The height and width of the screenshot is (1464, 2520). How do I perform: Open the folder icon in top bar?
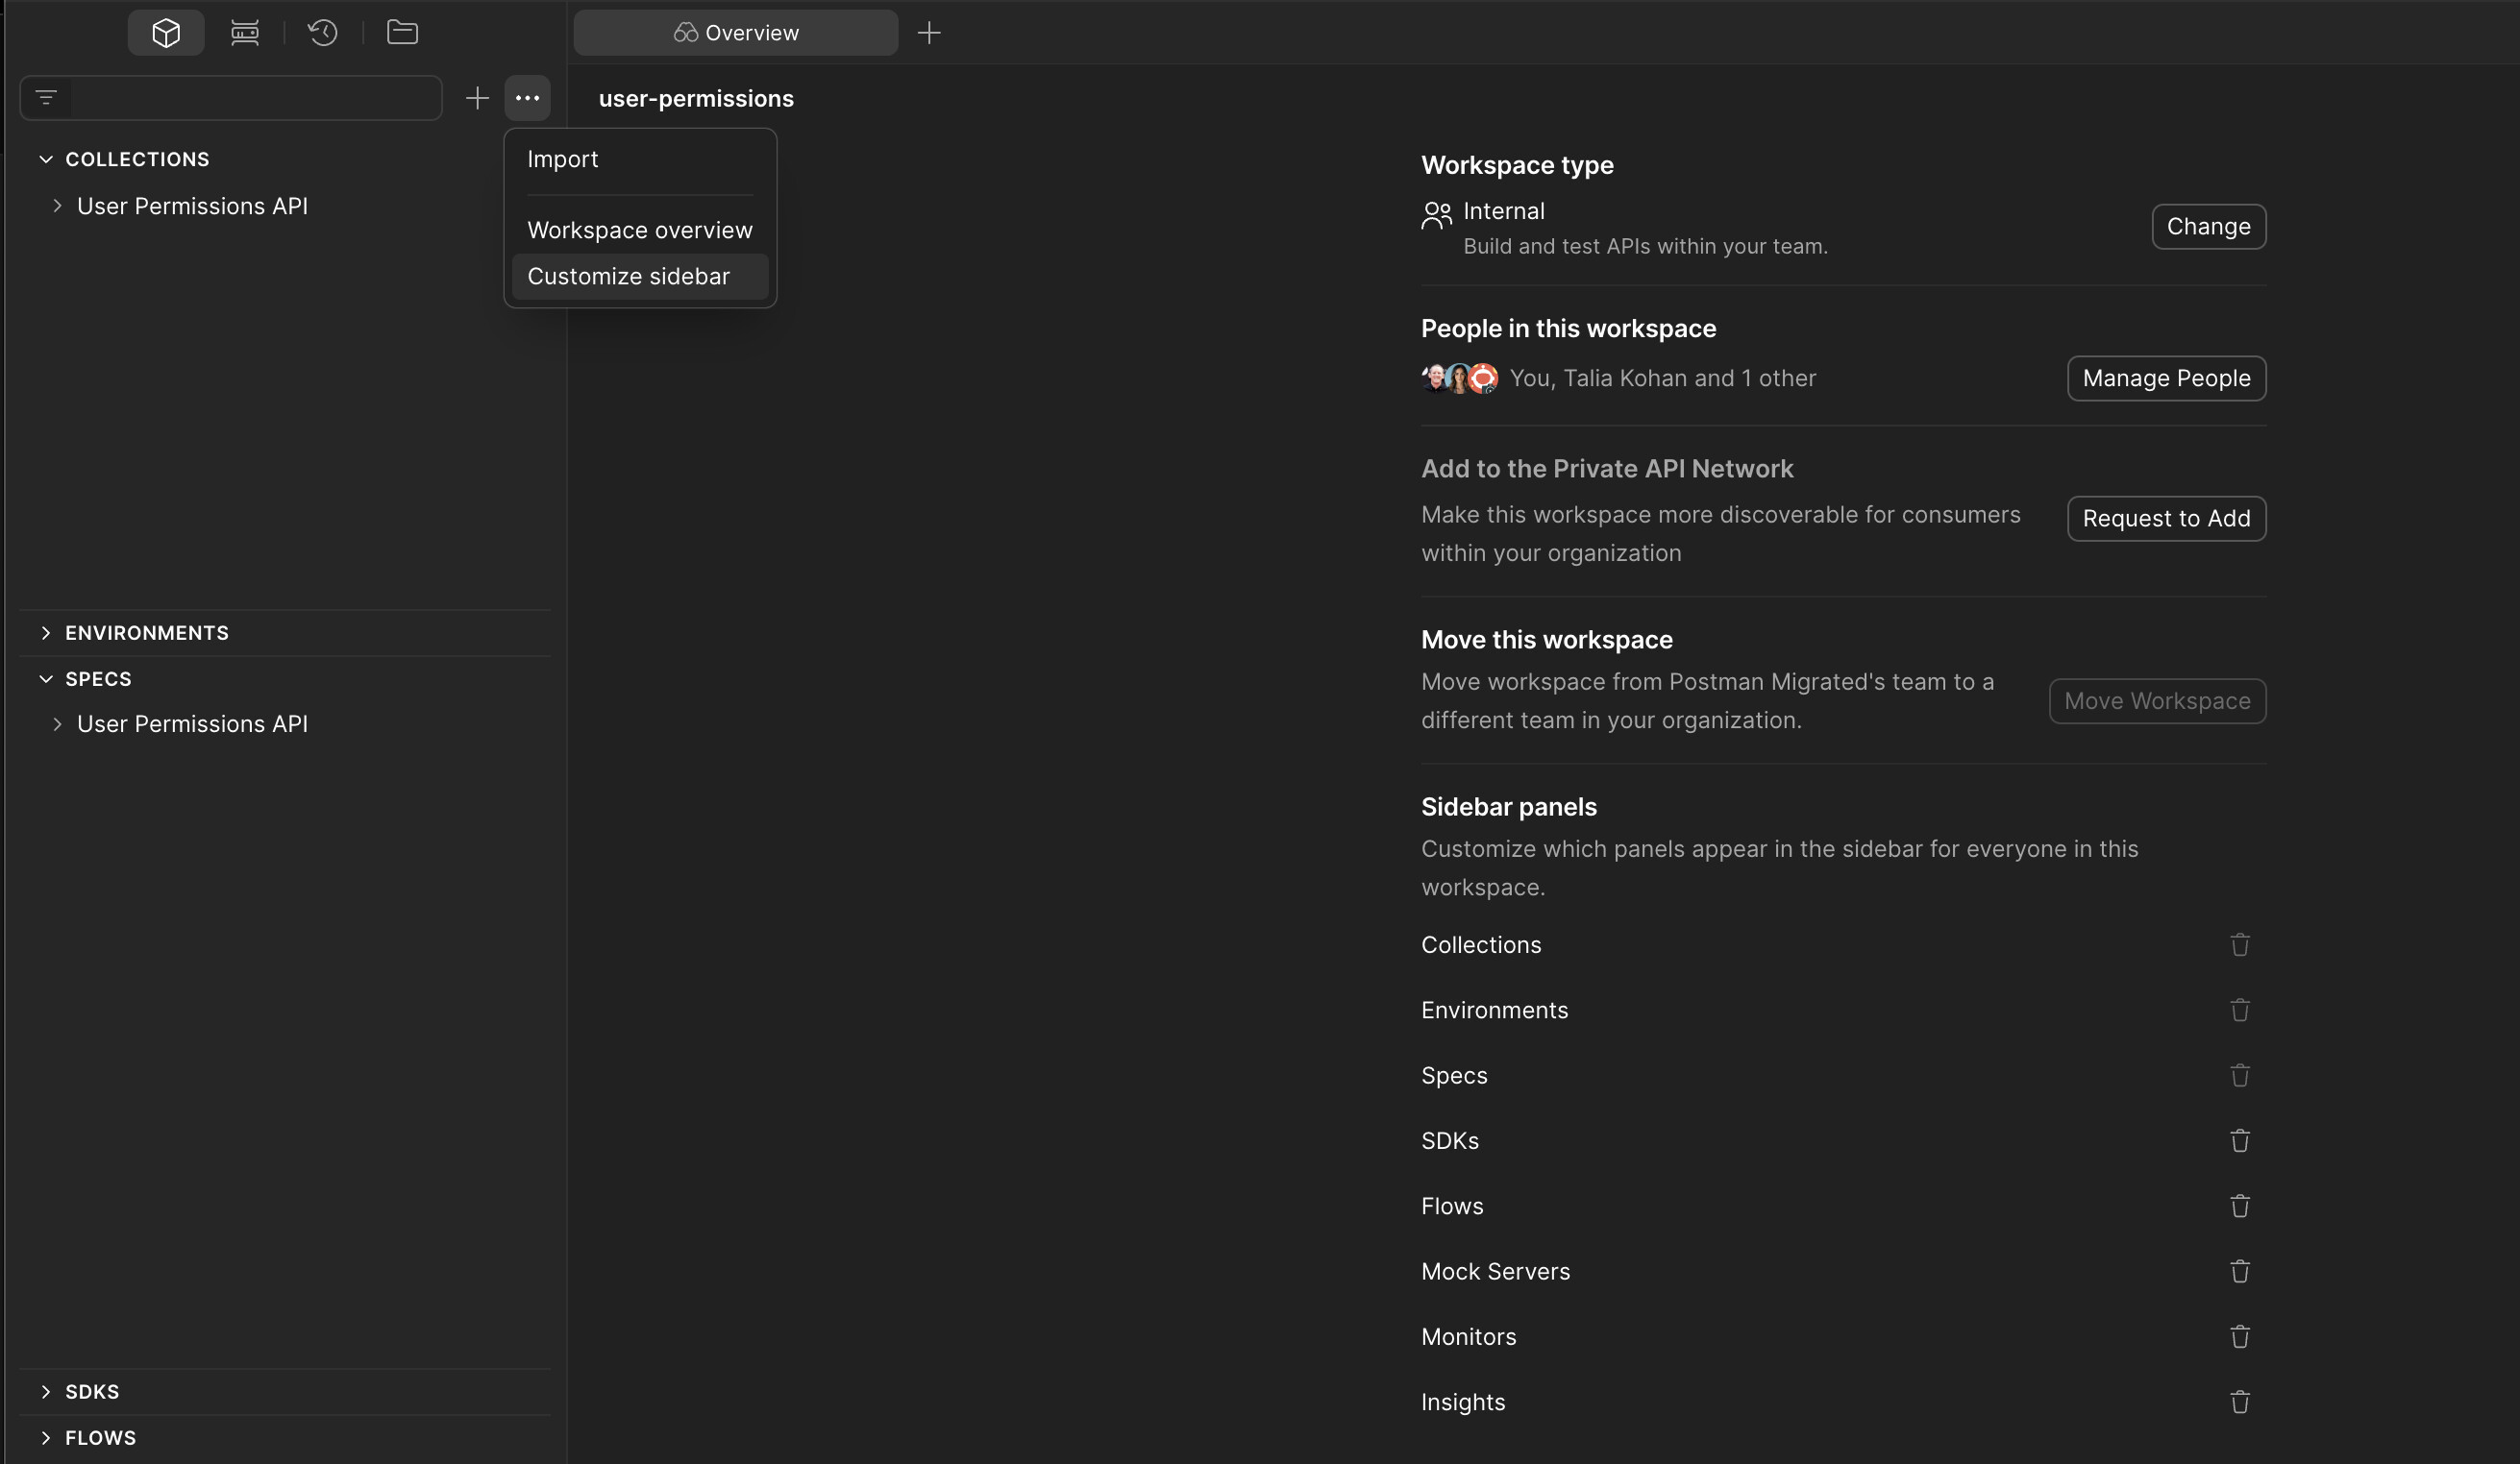[x=402, y=33]
